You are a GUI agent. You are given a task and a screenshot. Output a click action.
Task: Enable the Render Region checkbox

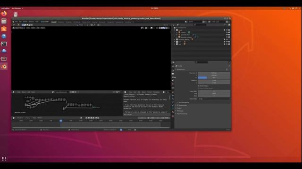[x=199, y=86]
